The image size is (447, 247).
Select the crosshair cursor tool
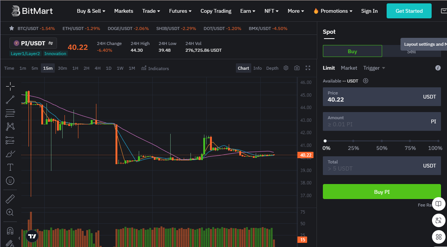tap(10, 86)
